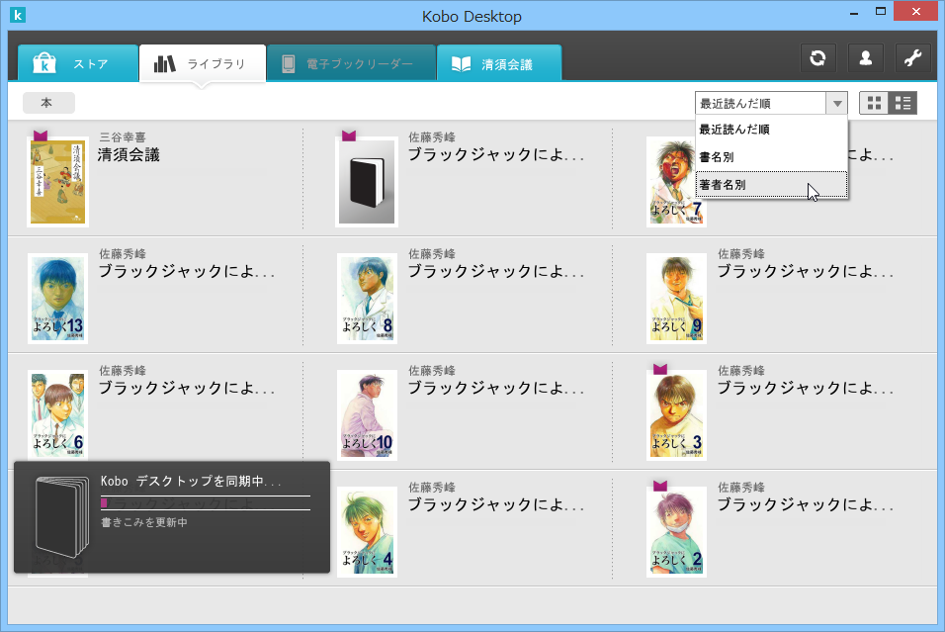Expand the sort order dropdown arrow
This screenshot has width=945, height=632.
pyautogui.click(x=836, y=103)
